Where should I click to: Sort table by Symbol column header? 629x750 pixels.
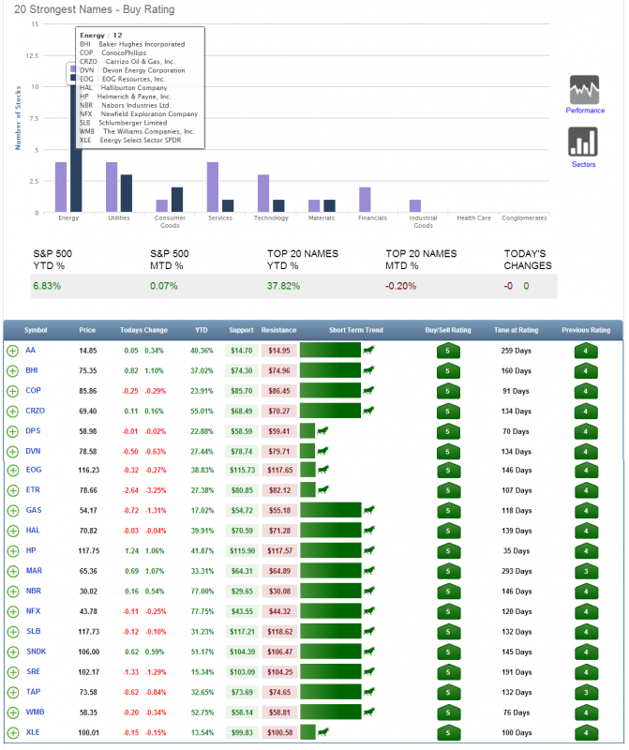(36, 330)
